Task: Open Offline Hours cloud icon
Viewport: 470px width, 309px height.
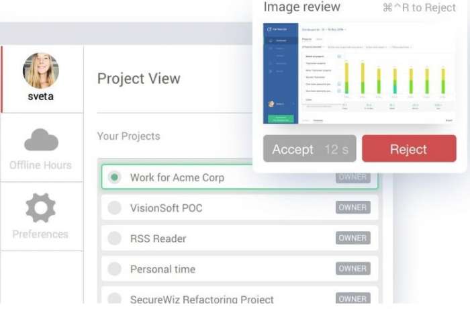Action: pos(41,140)
